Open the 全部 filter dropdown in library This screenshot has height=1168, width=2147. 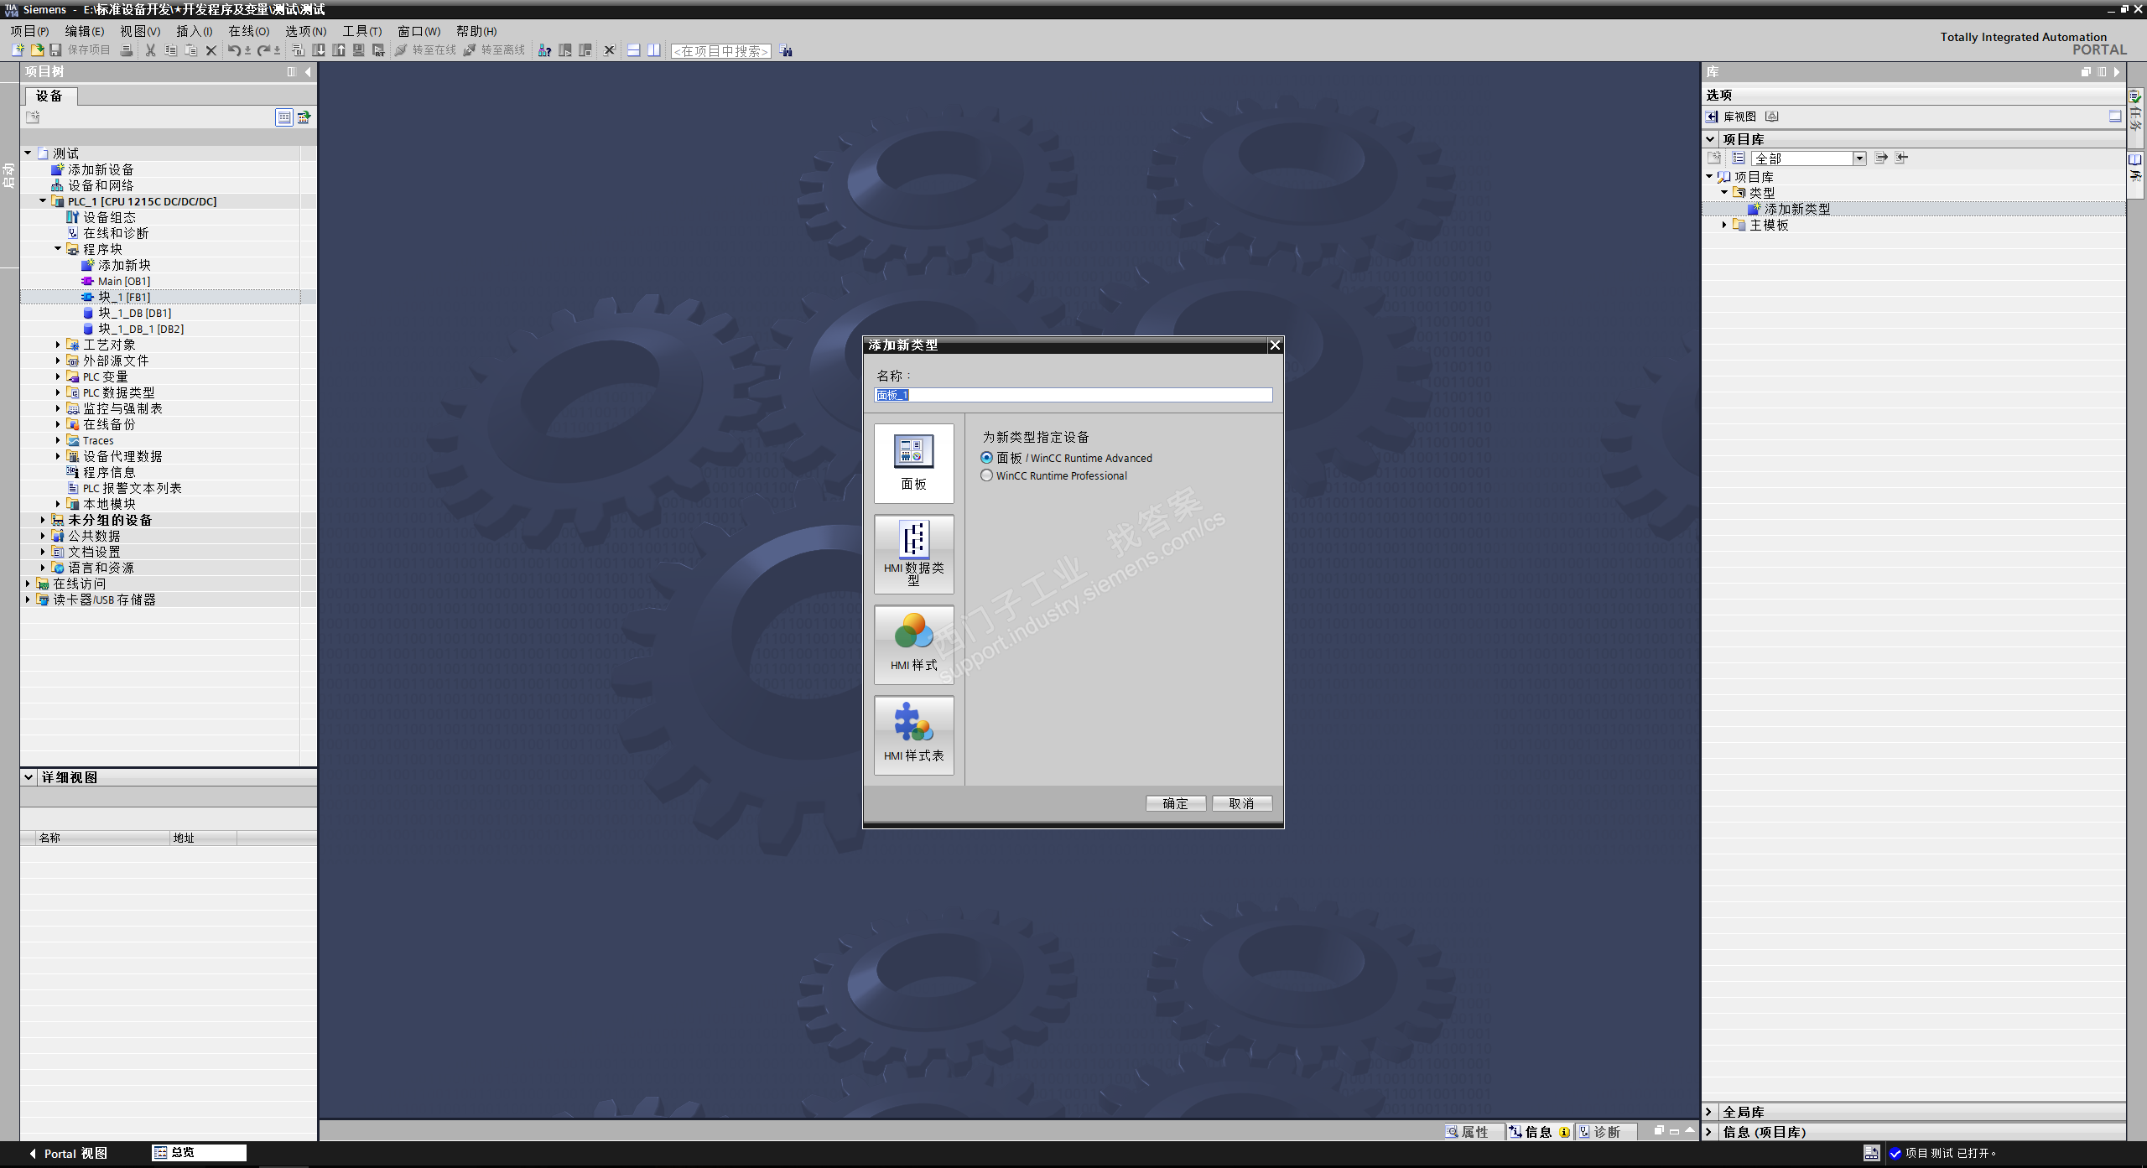click(1858, 158)
